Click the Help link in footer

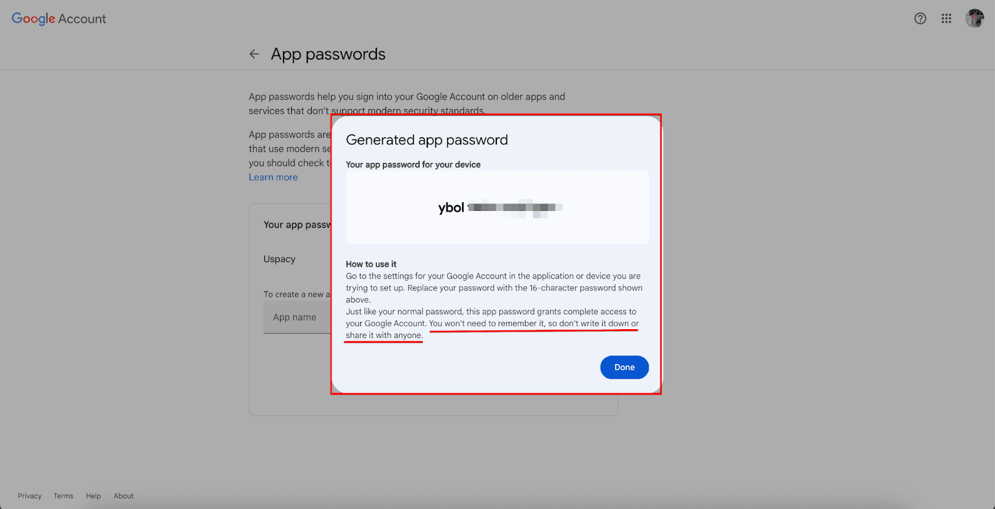93,496
